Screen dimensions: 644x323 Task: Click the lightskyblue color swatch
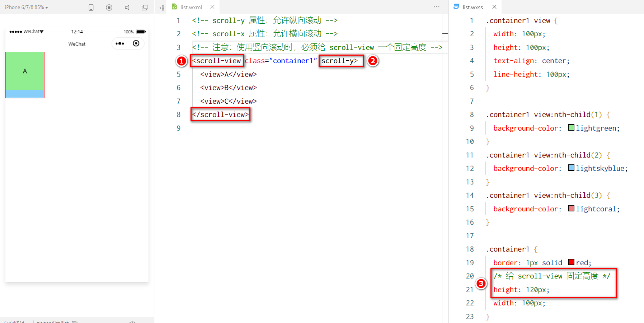[x=571, y=168]
